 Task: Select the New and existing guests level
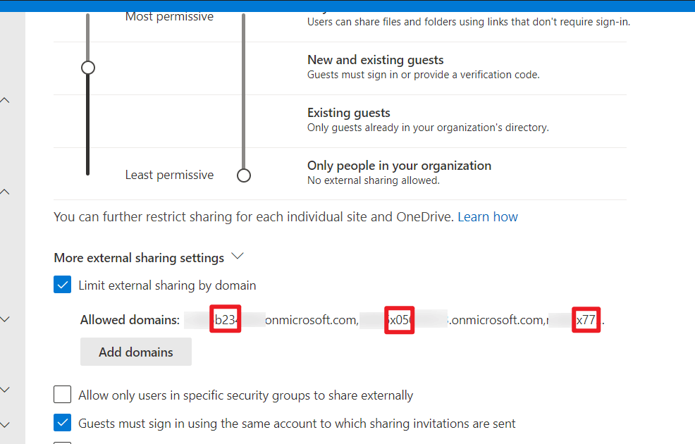pyautogui.click(x=376, y=60)
